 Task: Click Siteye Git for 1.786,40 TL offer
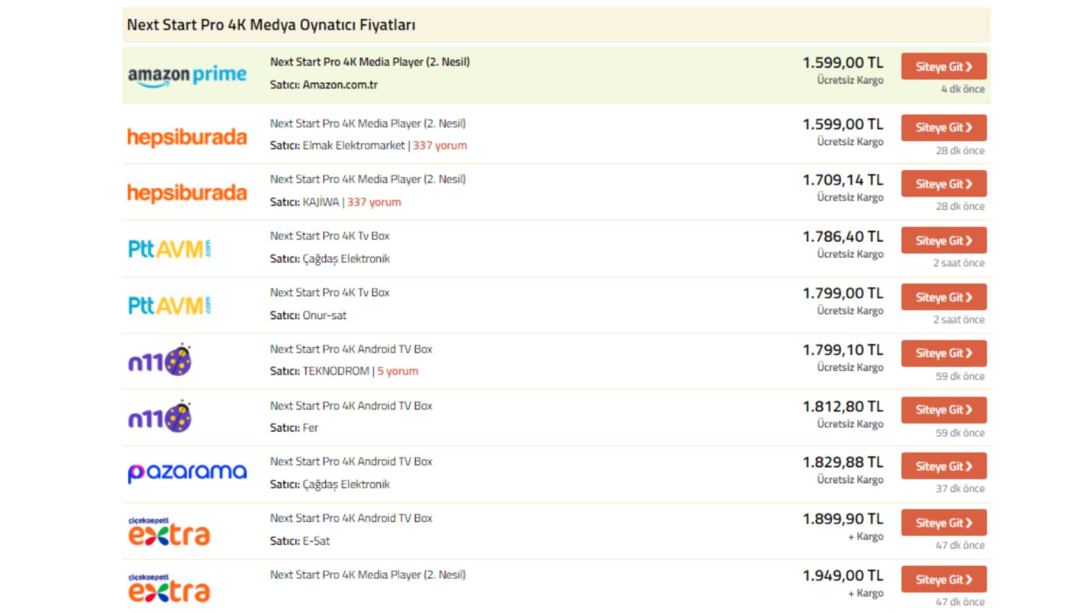tap(944, 241)
